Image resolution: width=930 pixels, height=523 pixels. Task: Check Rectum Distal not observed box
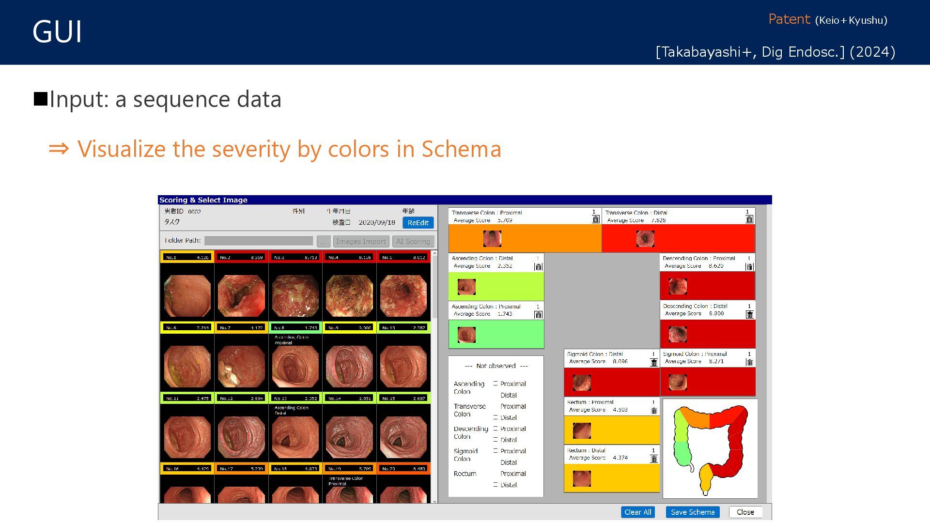496,485
